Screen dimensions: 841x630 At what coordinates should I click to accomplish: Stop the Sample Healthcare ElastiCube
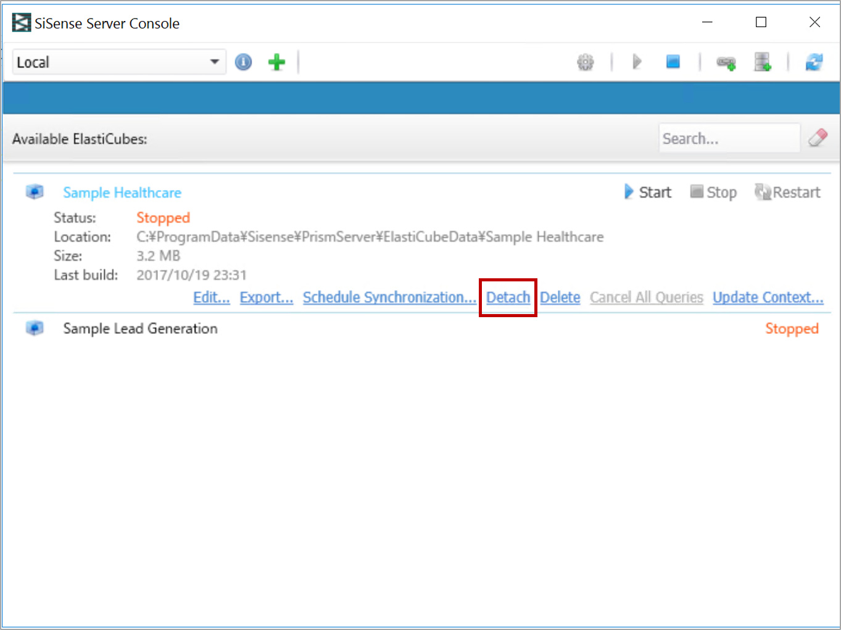tap(713, 192)
